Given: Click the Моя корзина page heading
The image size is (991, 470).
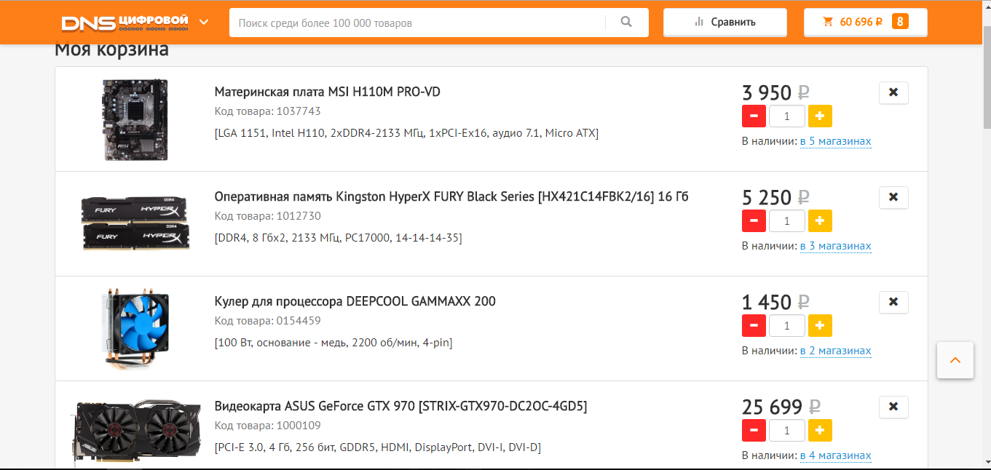Looking at the screenshot, I should 111,50.
